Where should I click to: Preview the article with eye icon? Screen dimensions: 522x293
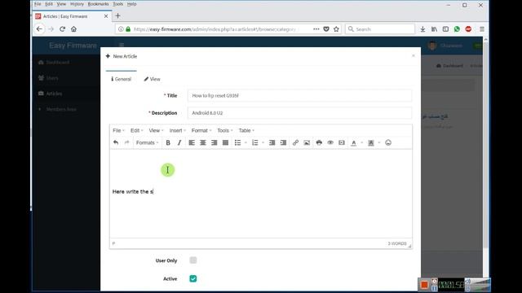pyautogui.click(x=330, y=142)
